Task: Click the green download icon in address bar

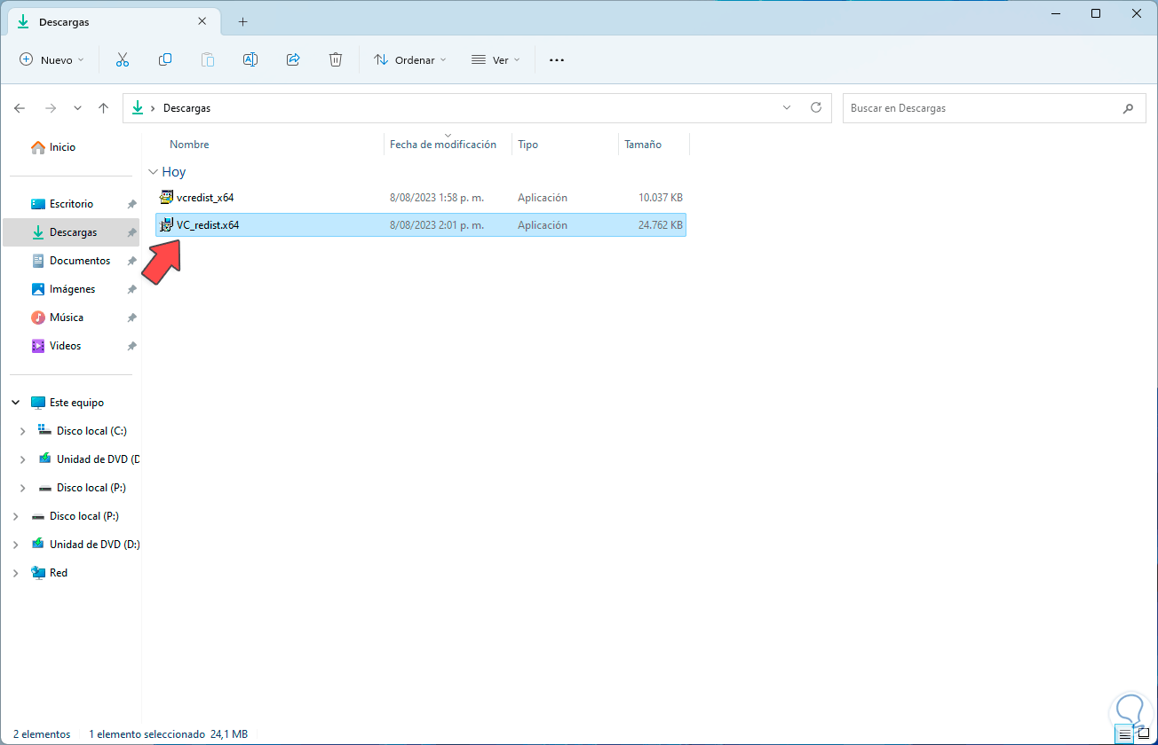Action: [x=137, y=108]
